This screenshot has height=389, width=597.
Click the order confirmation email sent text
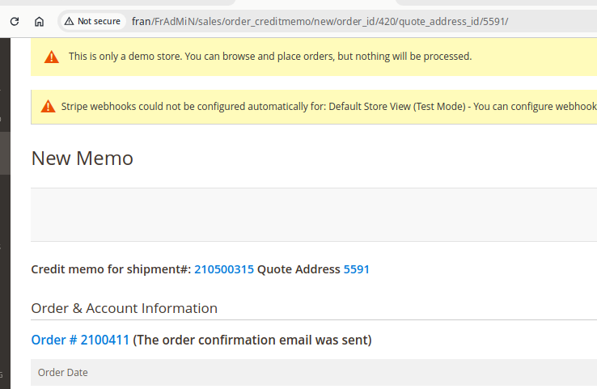click(x=252, y=340)
